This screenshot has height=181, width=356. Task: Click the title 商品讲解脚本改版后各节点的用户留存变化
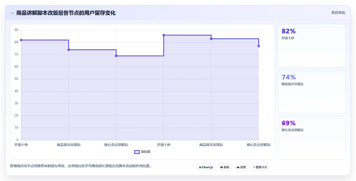click(x=66, y=13)
